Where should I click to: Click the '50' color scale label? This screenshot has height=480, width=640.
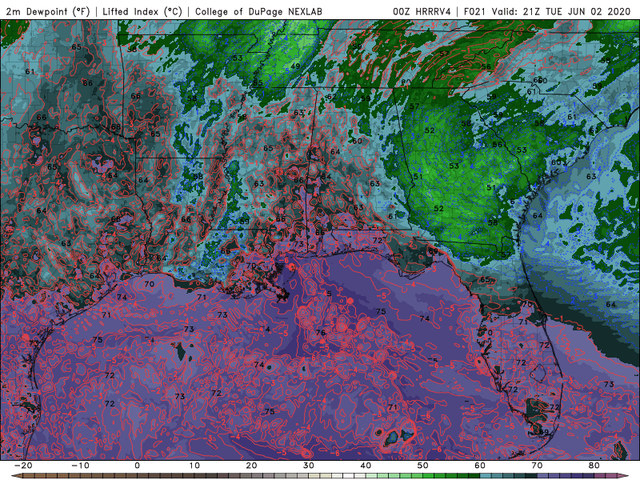tap(423, 466)
